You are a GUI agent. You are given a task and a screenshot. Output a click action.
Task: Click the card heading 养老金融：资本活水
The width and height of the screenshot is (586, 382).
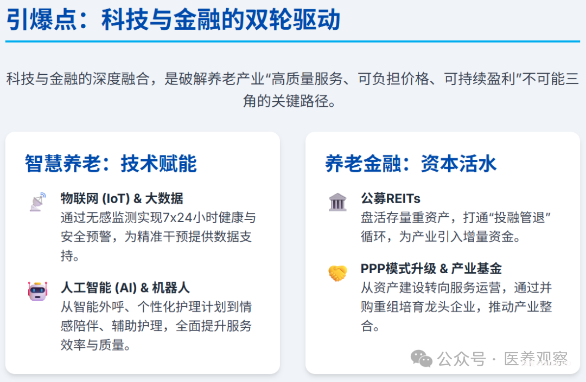tap(411, 164)
